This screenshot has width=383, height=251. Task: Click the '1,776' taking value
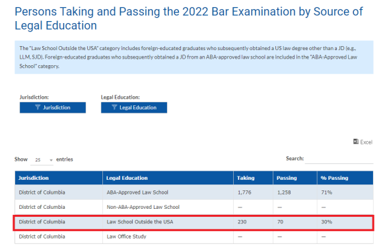coord(244,192)
